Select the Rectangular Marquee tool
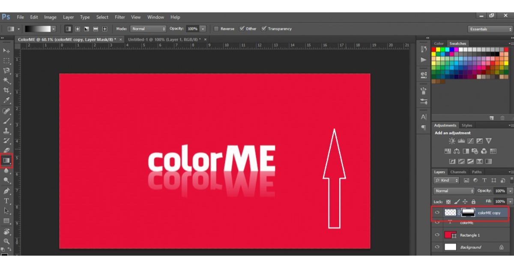 [6, 61]
